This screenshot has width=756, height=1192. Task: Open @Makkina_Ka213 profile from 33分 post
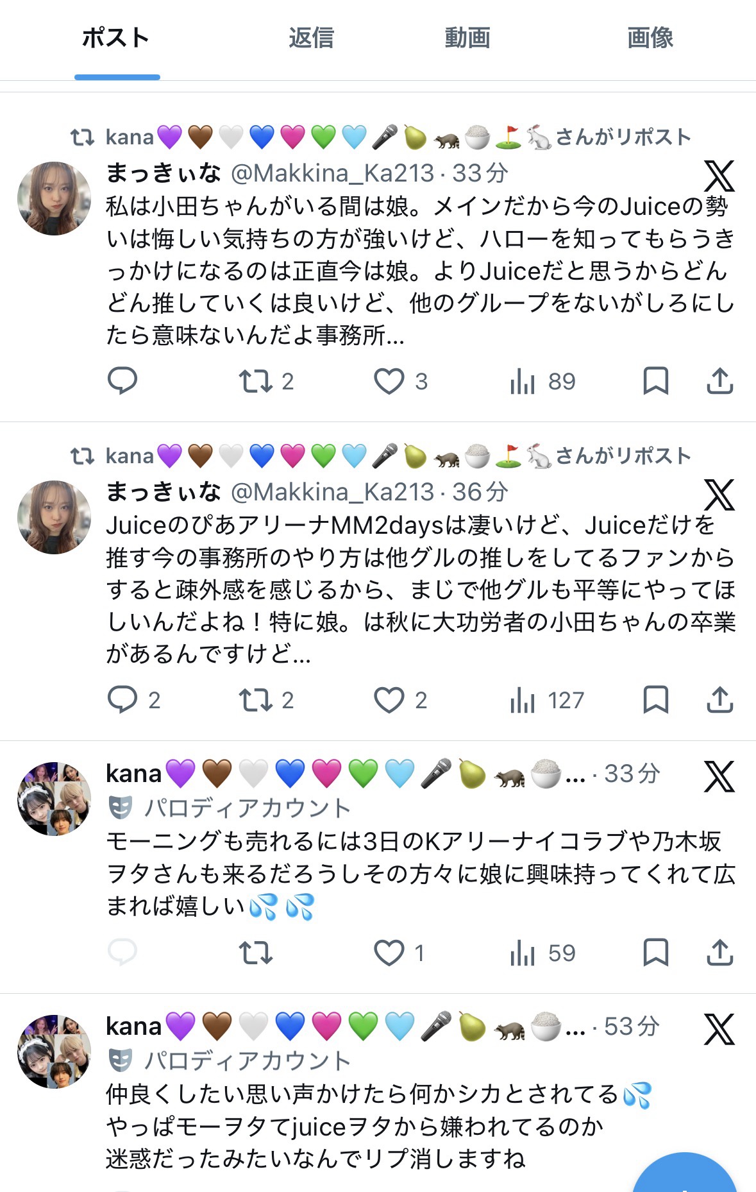pos(332,173)
